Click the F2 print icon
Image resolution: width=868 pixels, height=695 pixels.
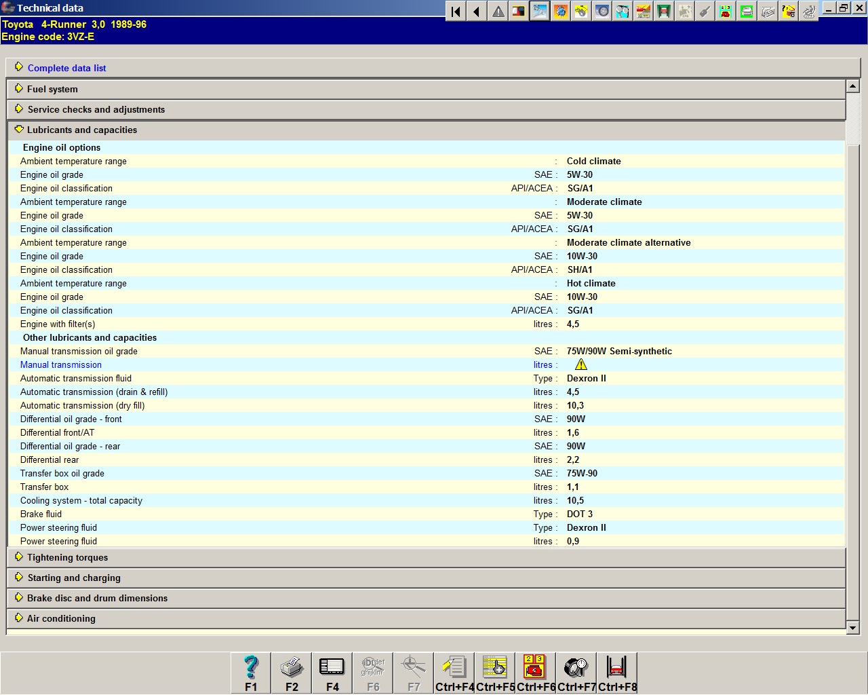[x=292, y=672]
